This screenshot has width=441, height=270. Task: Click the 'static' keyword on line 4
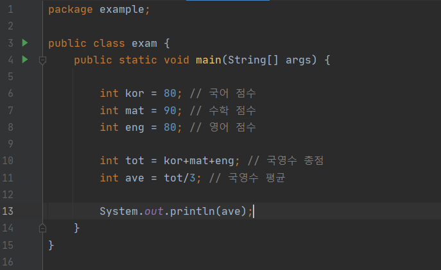138,60
